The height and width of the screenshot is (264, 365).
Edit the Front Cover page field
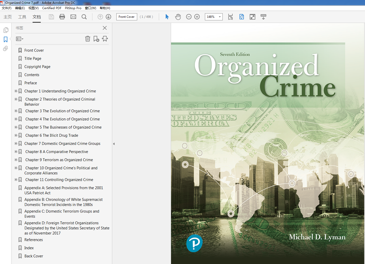(x=127, y=17)
